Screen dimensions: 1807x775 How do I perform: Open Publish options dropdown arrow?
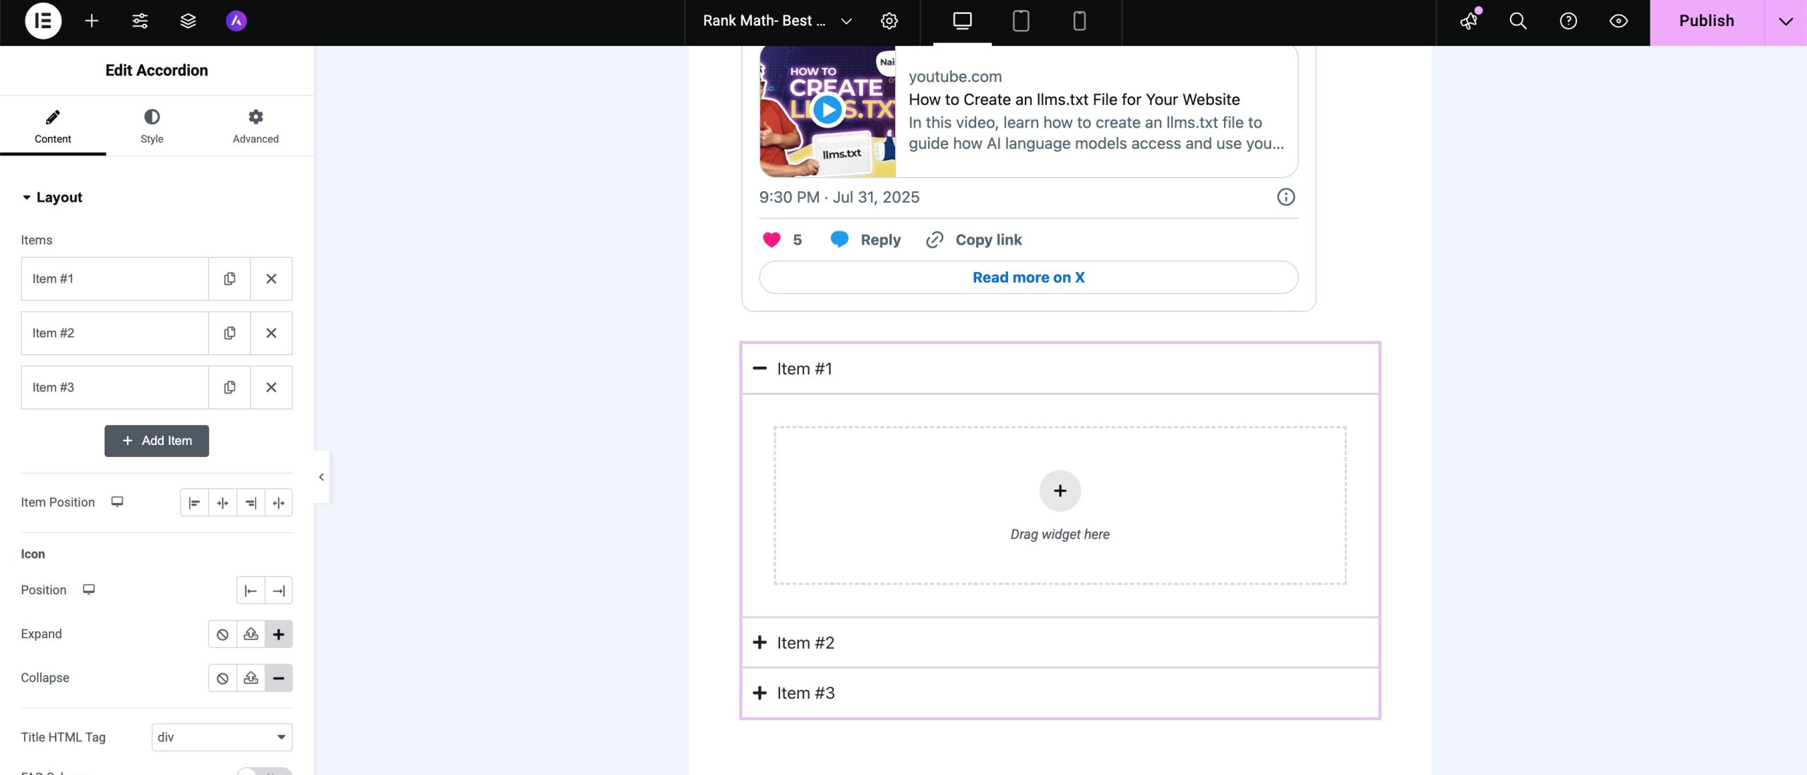point(1785,20)
